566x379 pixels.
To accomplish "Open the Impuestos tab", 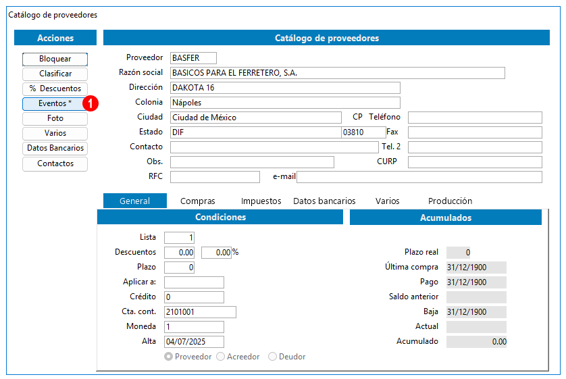I will 261,201.
